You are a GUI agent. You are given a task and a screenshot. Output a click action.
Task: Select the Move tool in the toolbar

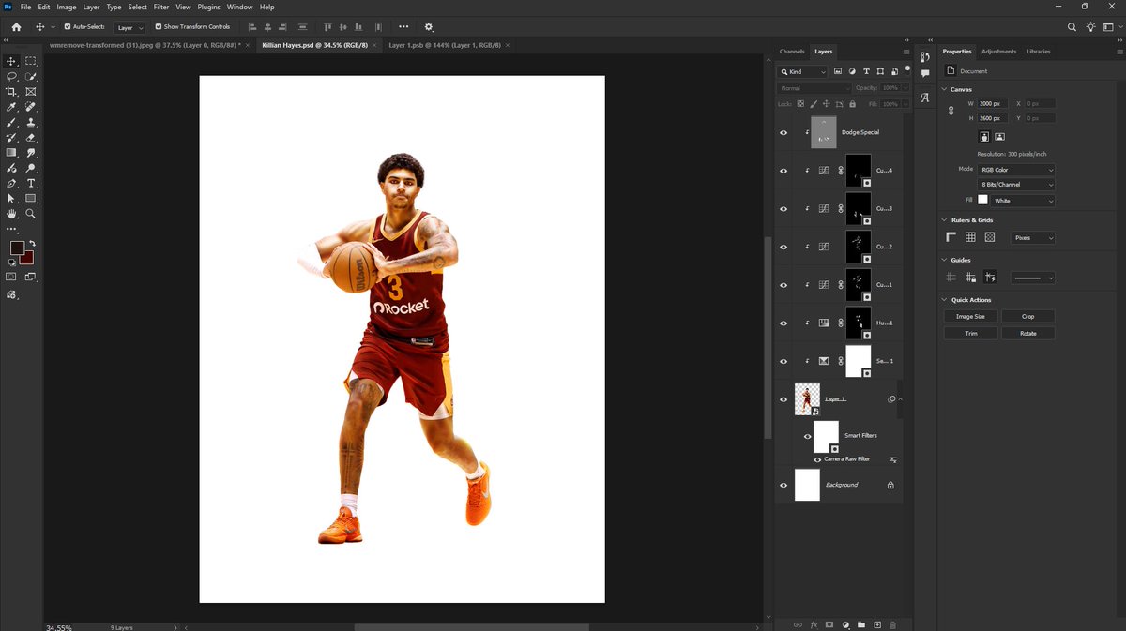pyautogui.click(x=11, y=61)
